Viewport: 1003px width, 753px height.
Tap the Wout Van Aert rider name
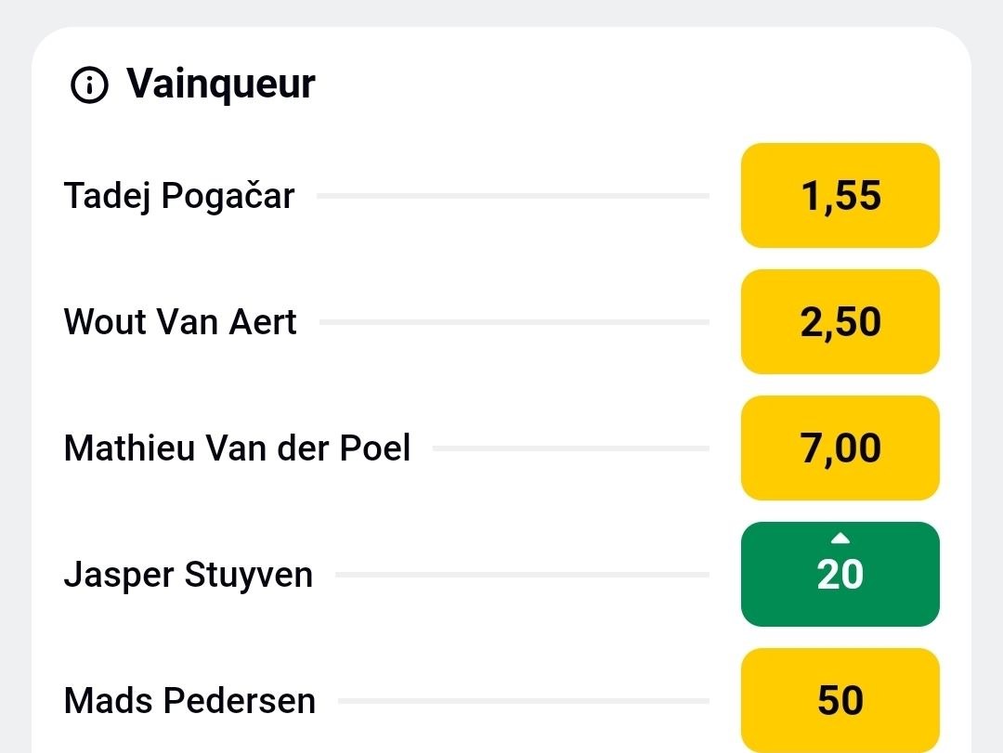click(x=180, y=322)
